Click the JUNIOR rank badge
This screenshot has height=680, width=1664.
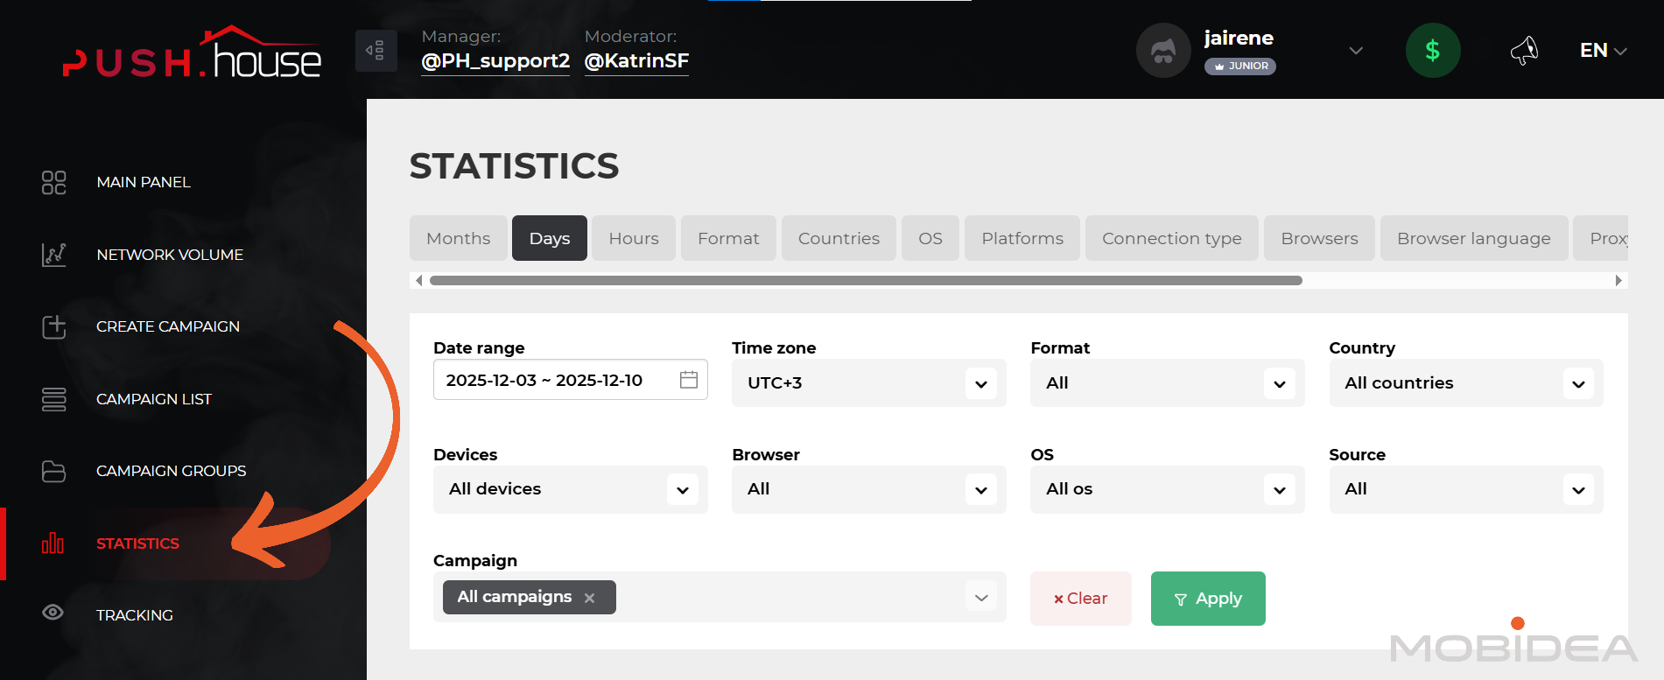[x=1240, y=66]
